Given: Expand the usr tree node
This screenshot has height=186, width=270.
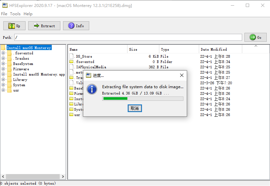Looking at the screenshot, I should 3,90.
